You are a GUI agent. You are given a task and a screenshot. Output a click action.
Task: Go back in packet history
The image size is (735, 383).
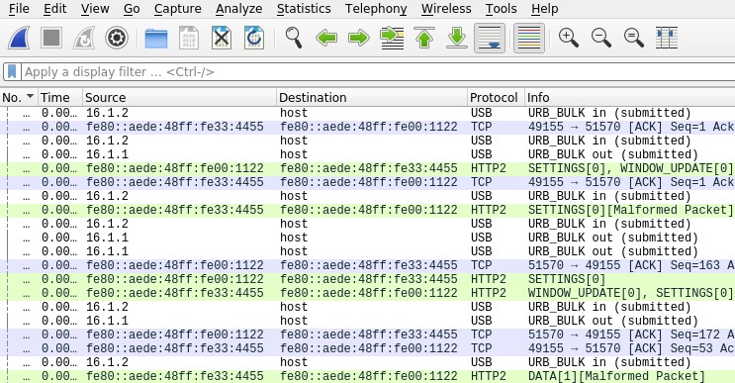326,38
